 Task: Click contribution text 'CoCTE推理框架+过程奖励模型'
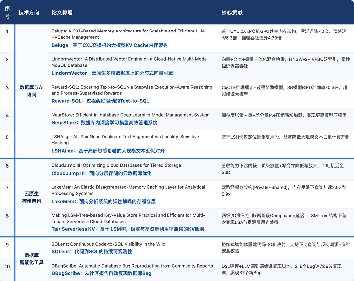point(285,91)
